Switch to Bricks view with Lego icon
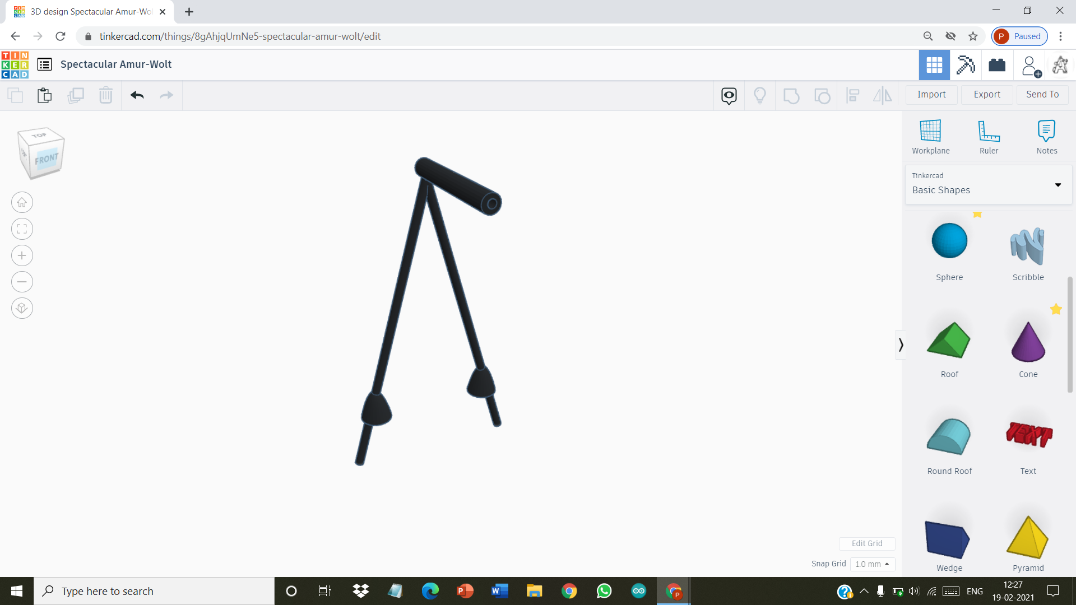 pyautogui.click(x=997, y=64)
